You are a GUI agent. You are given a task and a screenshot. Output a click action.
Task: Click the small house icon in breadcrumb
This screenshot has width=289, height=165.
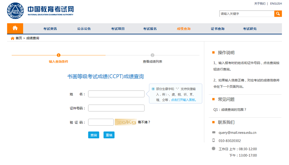pyautogui.click(x=12, y=38)
